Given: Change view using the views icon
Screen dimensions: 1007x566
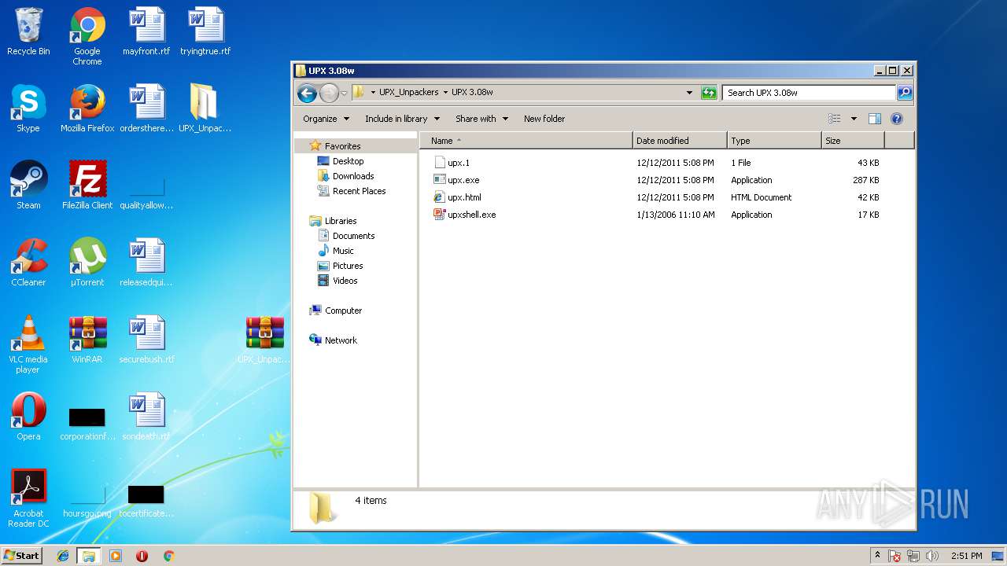Looking at the screenshot, I should click(834, 119).
